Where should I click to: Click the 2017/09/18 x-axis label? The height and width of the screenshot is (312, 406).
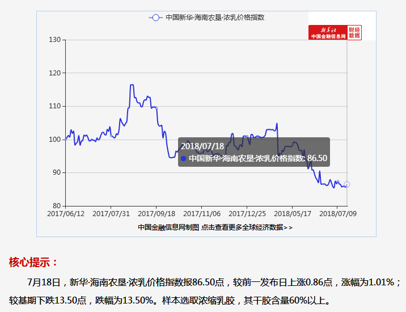click(x=157, y=214)
